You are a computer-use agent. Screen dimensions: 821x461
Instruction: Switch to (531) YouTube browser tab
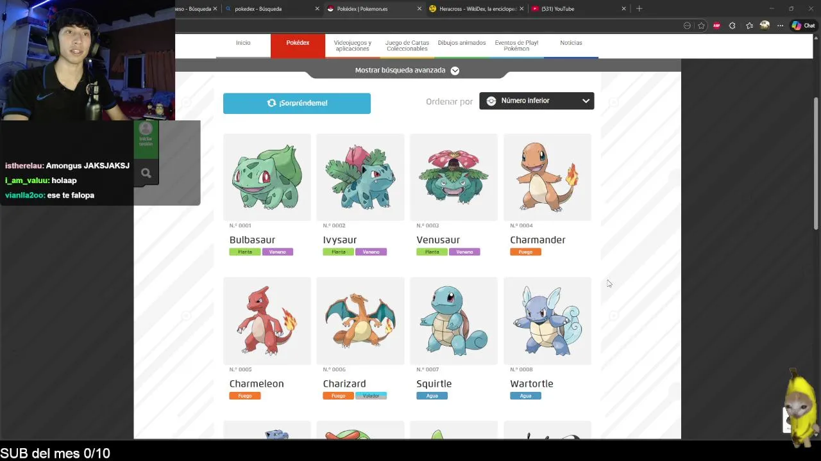[x=577, y=9]
